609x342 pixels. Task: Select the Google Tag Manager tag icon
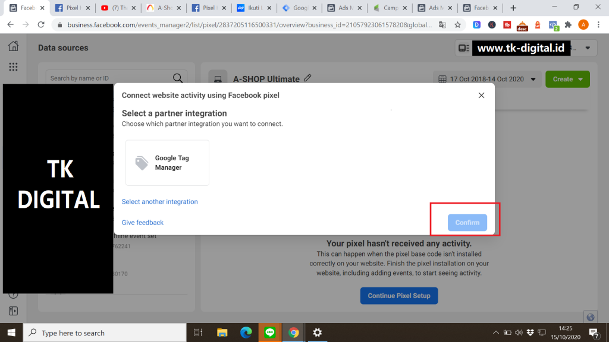[x=143, y=162]
